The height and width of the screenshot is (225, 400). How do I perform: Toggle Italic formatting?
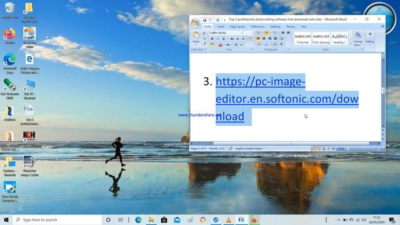click(218, 39)
